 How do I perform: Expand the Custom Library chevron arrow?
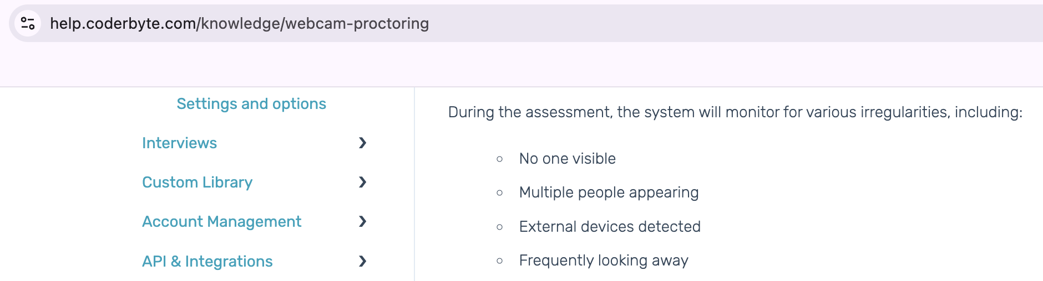tap(362, 183)
